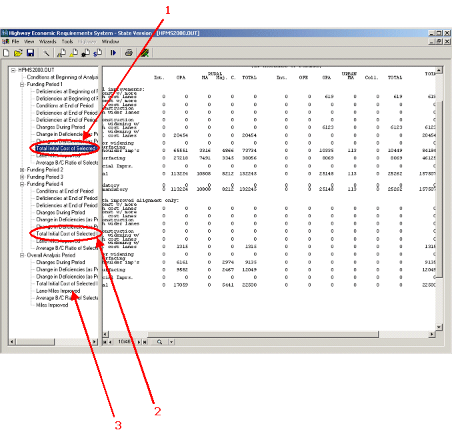Restore the inner document window
Image resolution: width=452 pixels, height=434 pixels.
[439, 42]
